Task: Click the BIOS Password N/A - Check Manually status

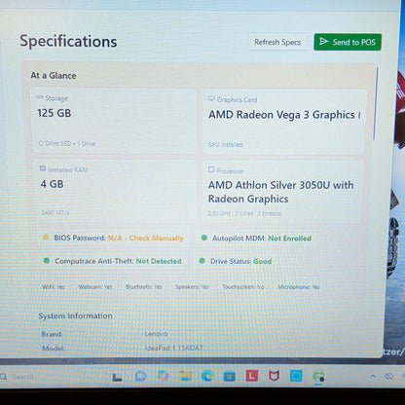Action: (x=119, y=238)
